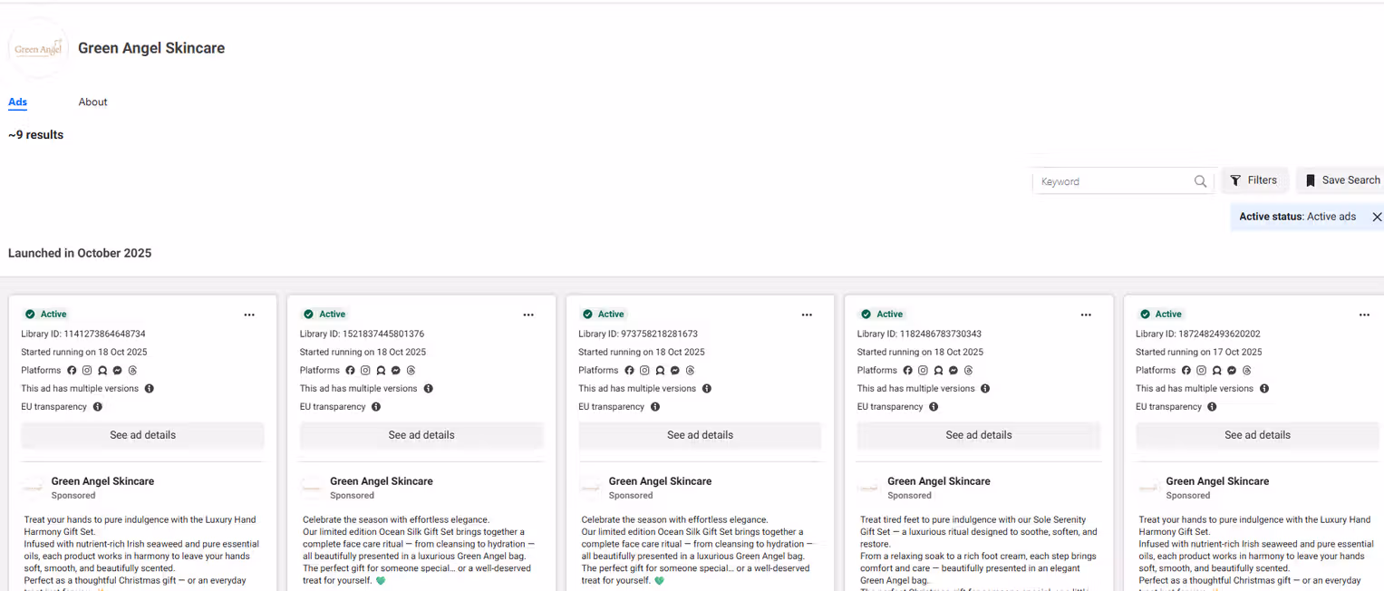Click the Green Angel Skincare page logo
1384x591 pixels.
[x=38, y=48]
